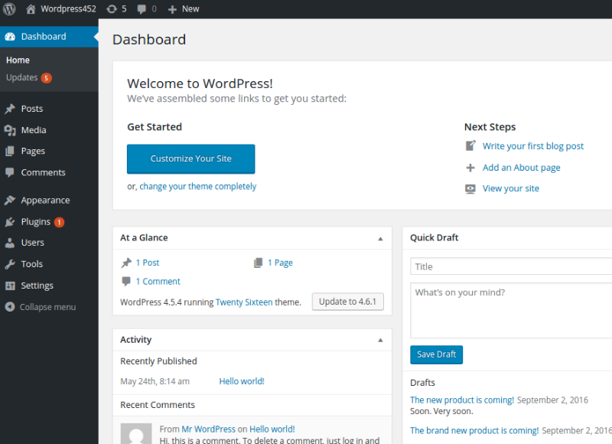Click Collapse menu text
612x444 pixels.
point(47,307)
